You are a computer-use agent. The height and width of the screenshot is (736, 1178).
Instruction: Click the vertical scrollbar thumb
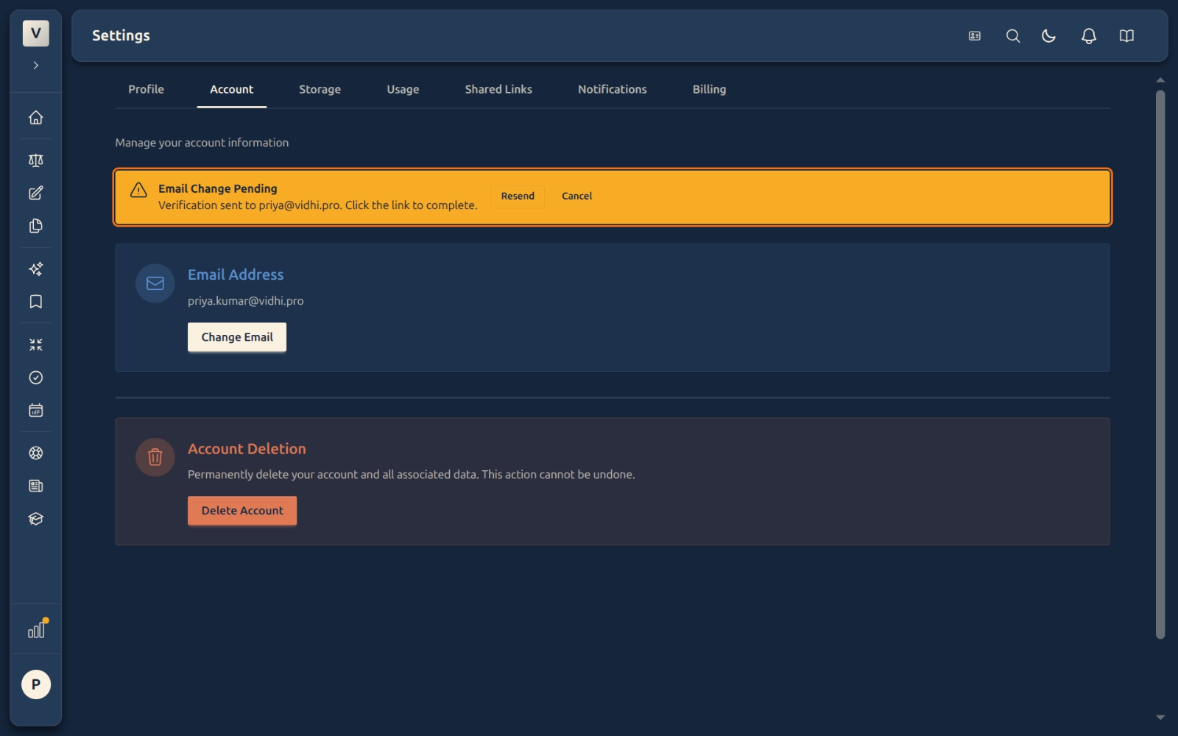(1160, 364)
